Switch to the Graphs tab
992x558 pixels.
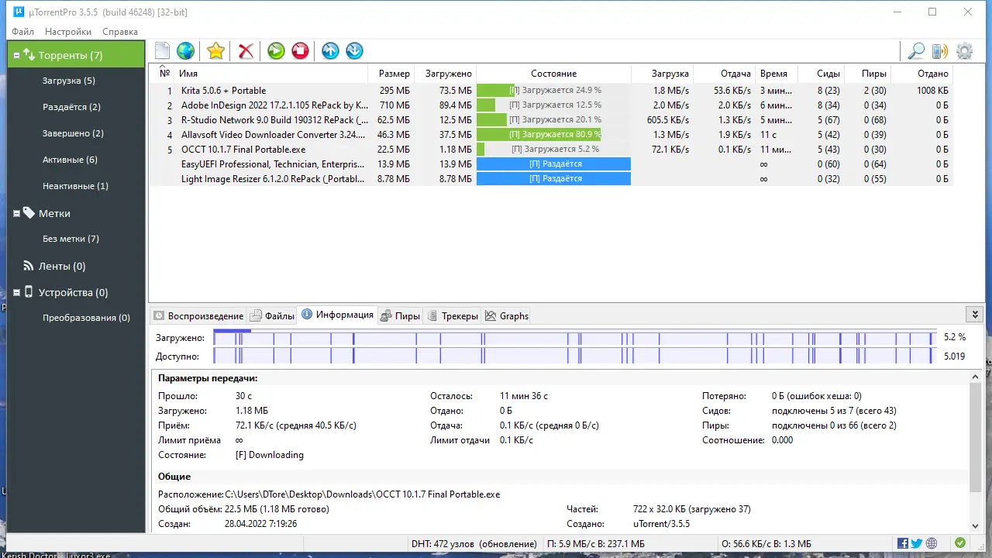click(507, 315)
